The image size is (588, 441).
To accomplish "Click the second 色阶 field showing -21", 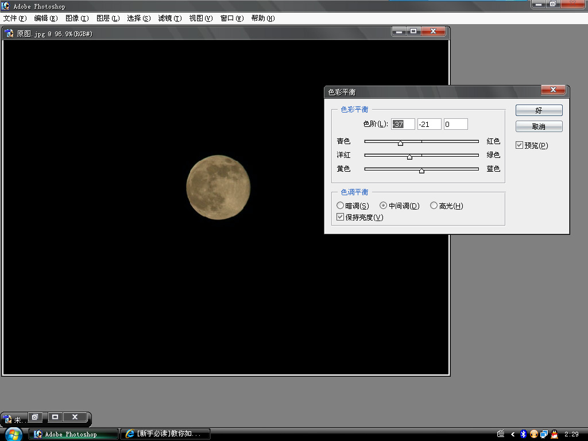I will [430, 124].
